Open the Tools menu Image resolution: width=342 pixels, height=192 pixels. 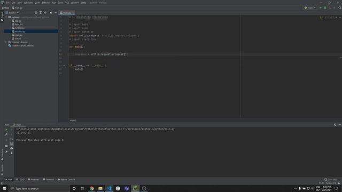(x=60, y=3)
